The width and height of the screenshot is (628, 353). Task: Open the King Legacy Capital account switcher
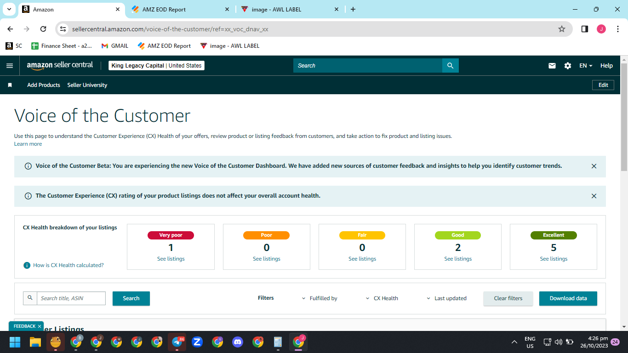tap(157, 66)
